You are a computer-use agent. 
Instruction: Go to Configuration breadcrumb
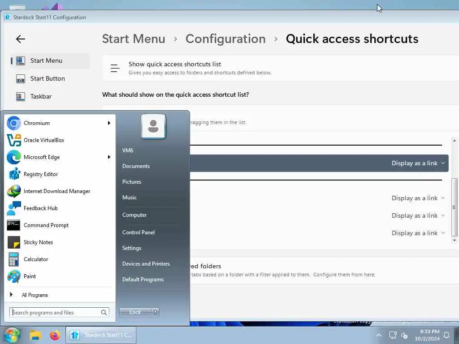225,39
